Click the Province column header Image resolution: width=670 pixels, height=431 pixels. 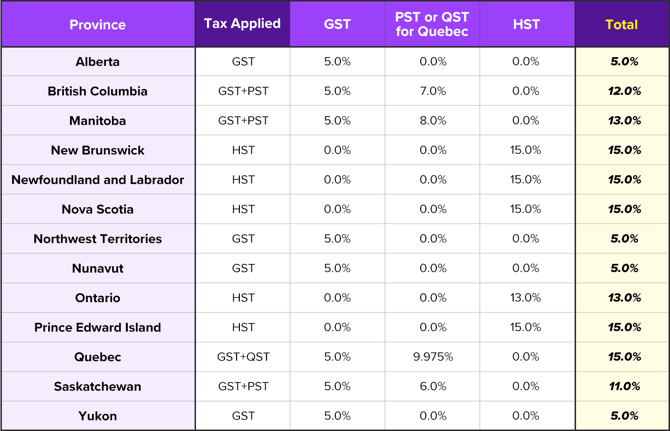click(98, 25)
